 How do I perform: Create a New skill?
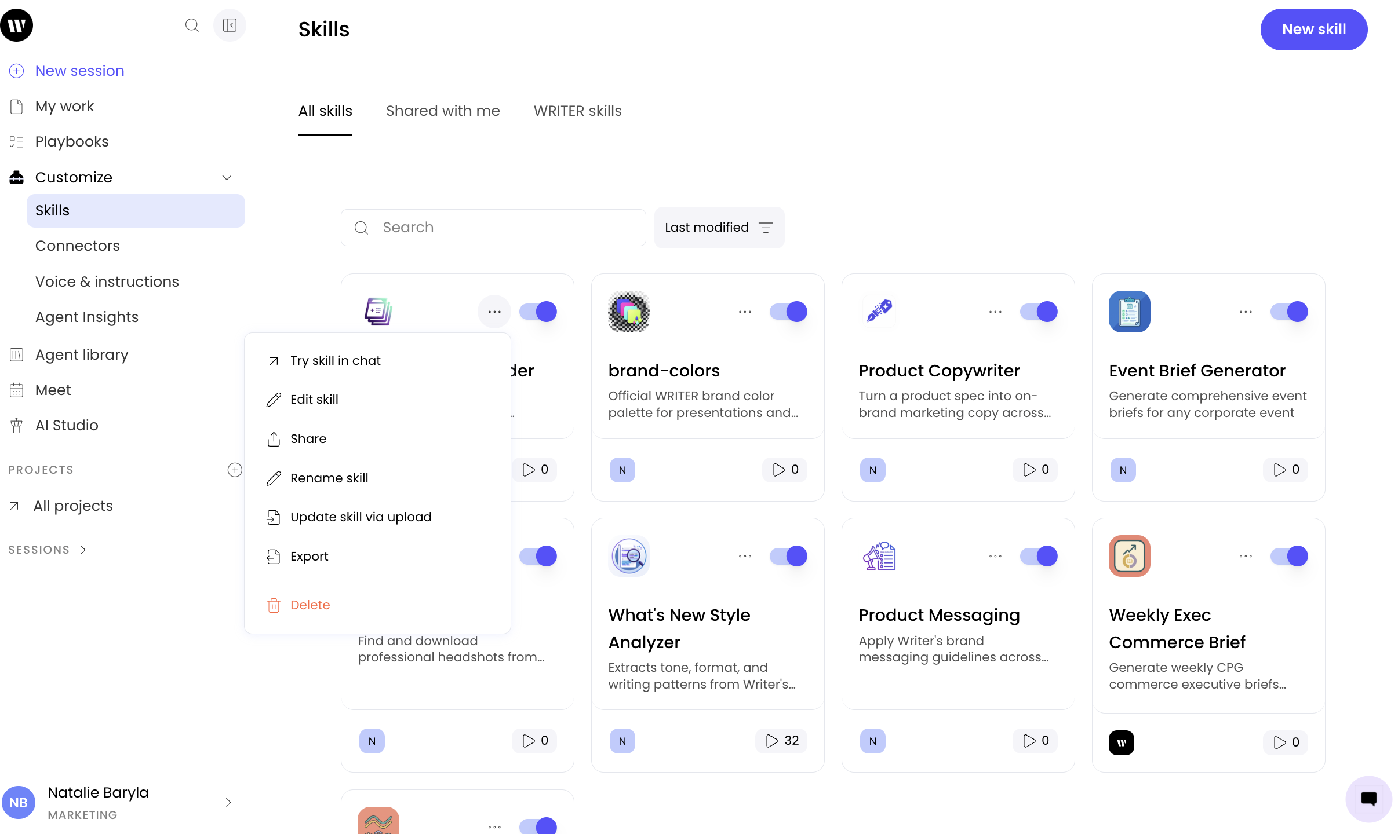1314,30
